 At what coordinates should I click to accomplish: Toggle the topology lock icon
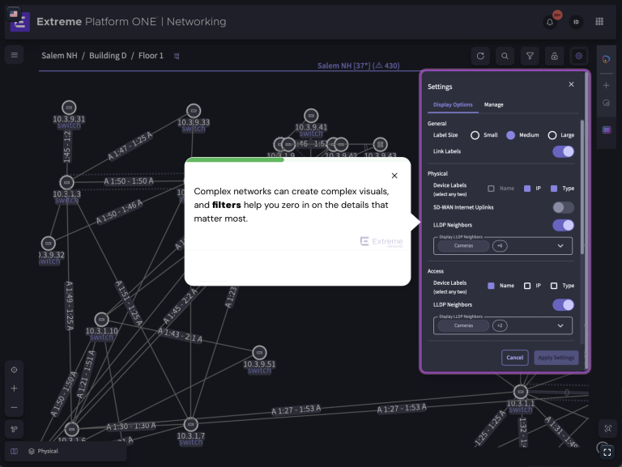(555, 56)
